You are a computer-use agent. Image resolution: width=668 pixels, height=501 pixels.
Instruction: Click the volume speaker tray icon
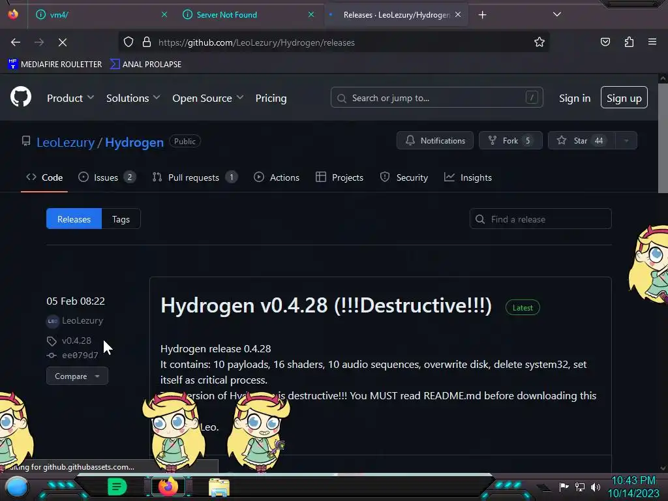click(596, 487)
